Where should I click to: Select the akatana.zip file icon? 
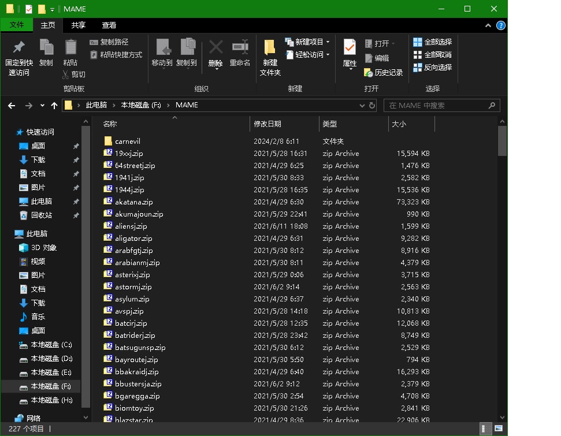tap(107, 202)
